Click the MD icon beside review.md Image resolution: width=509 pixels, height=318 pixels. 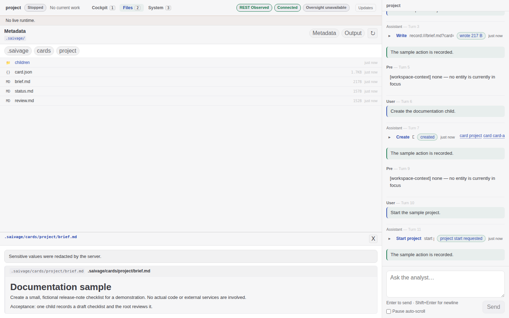click(8, 101)
